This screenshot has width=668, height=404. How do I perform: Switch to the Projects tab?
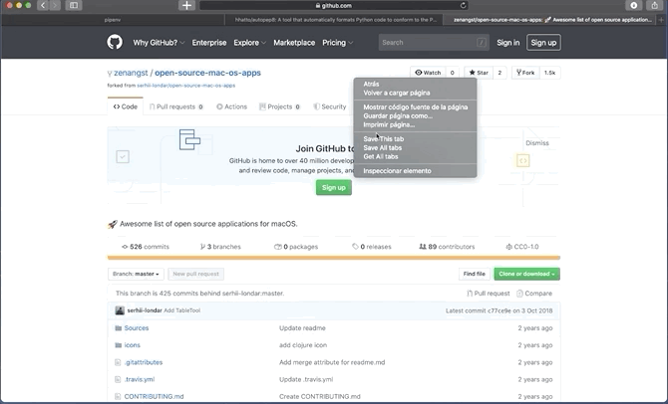click(x=279, y=106)
